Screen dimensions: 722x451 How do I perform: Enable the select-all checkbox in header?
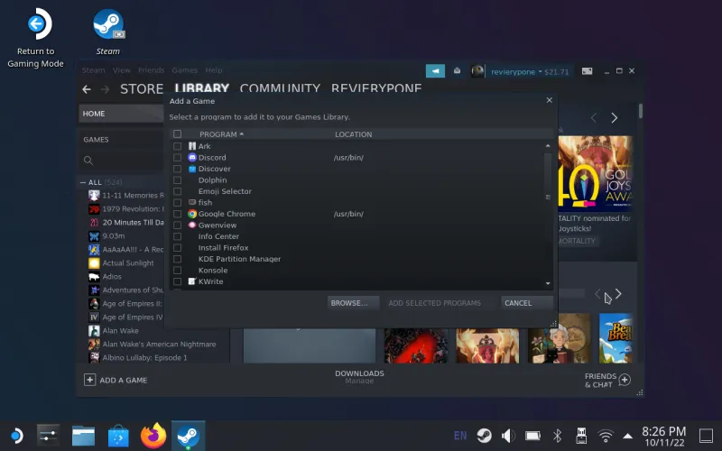(178, 134)
